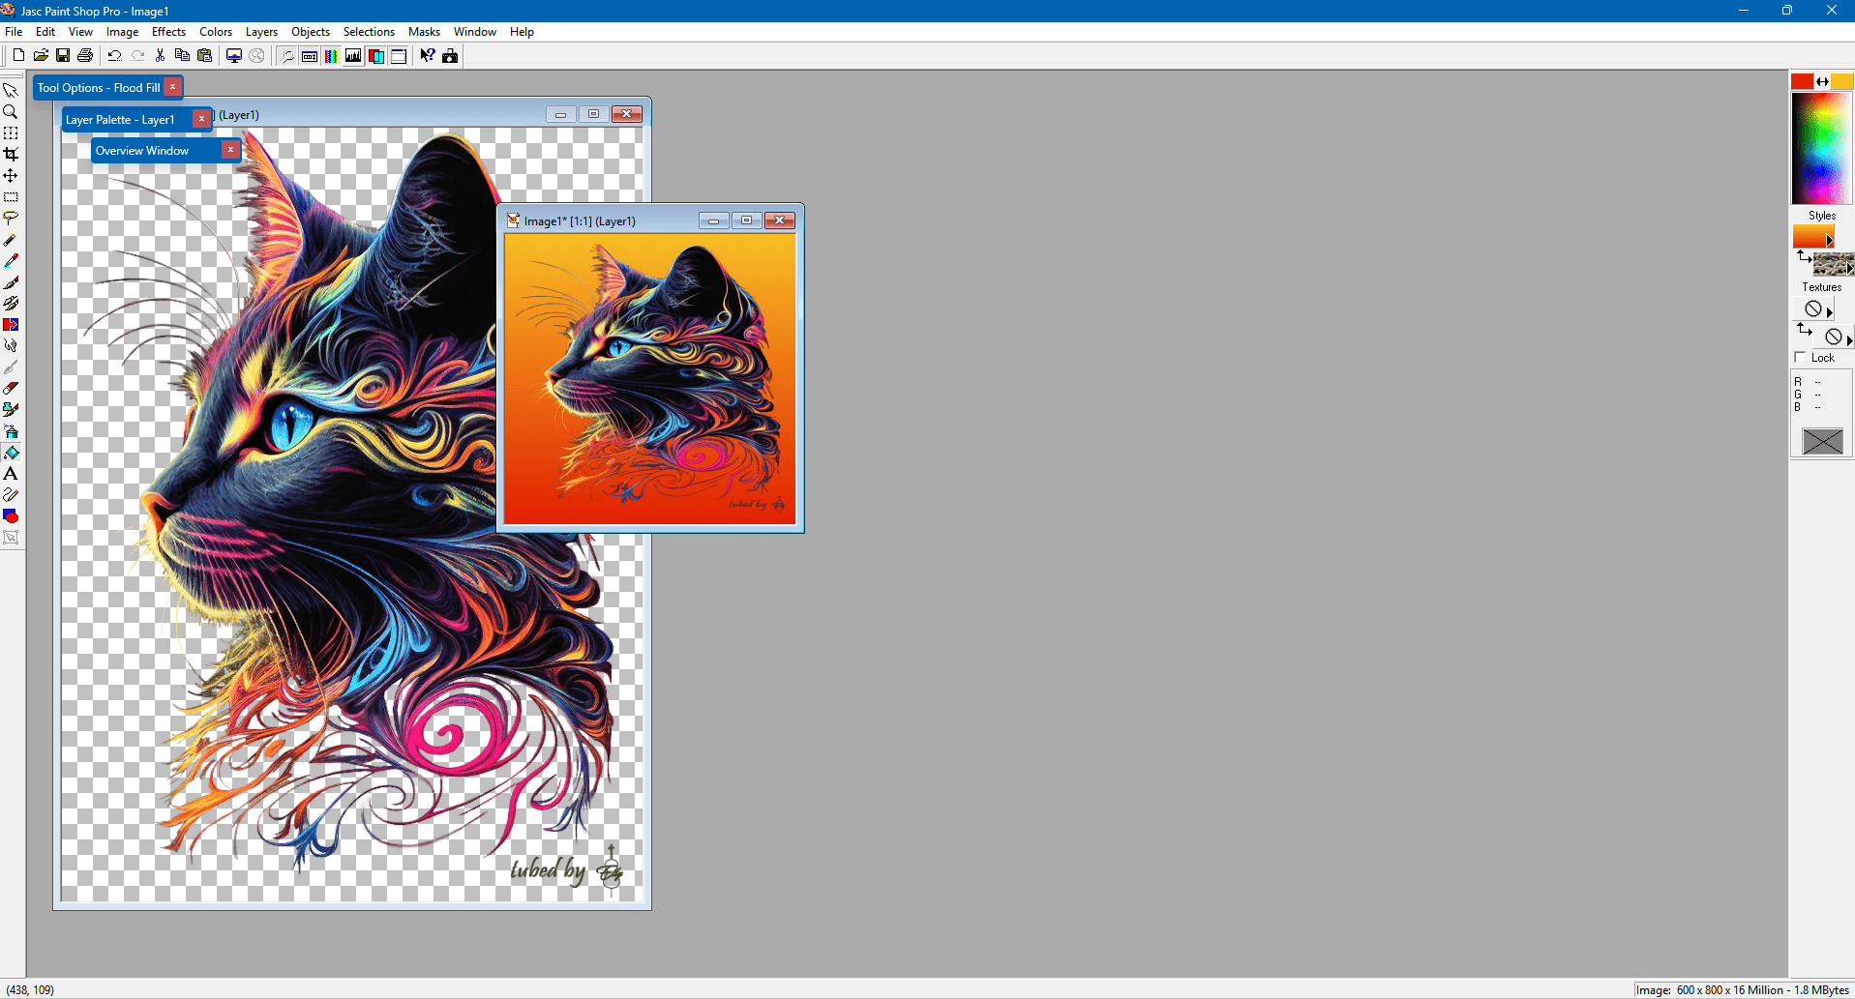The height and width of the screenshot is (999, 1855).
Task: Close the Tool Options - Flood Fill palette
Action: click(172, 87)
